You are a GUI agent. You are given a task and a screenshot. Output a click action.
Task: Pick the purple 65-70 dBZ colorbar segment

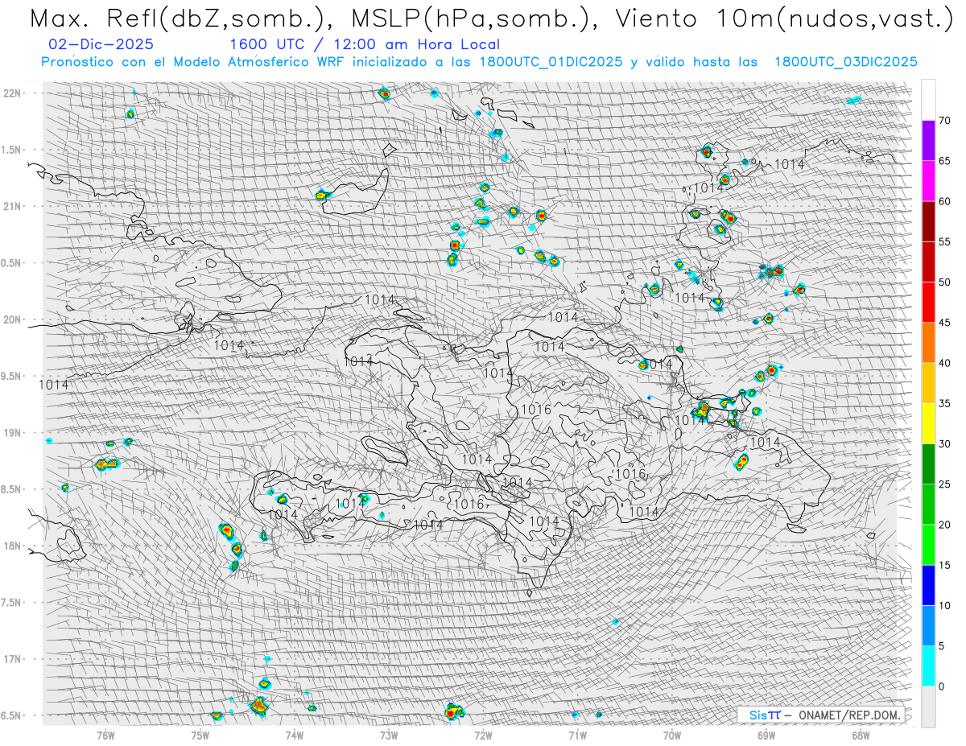click(928, 140)
